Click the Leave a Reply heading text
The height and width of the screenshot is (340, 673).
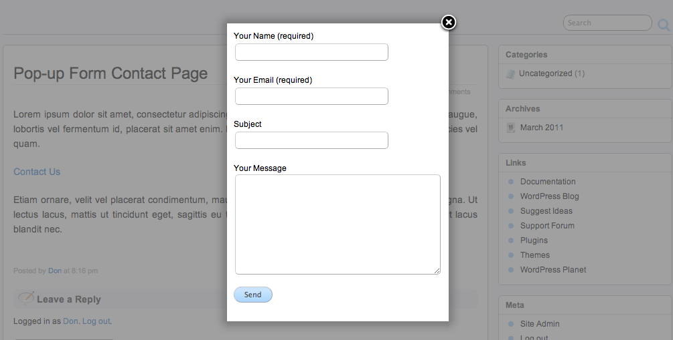[x=69, y=299]
